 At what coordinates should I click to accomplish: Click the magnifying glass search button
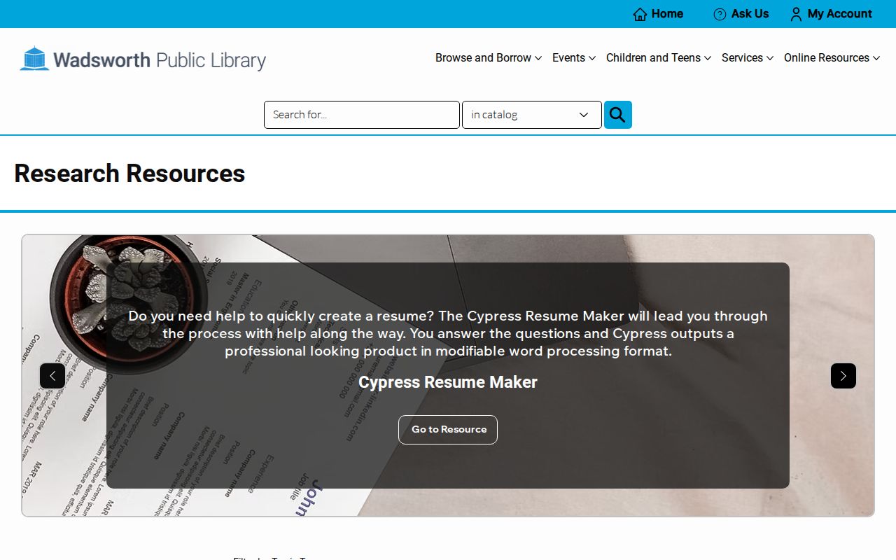click(x=618, y=115)
